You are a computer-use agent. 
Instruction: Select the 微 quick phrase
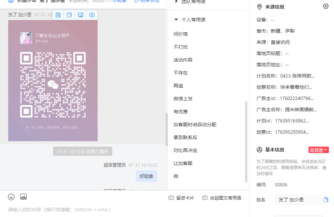pos(176,176)
